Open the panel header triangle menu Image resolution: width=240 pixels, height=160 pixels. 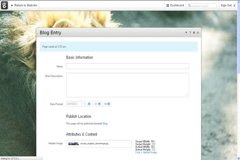(x=186, y=32)
